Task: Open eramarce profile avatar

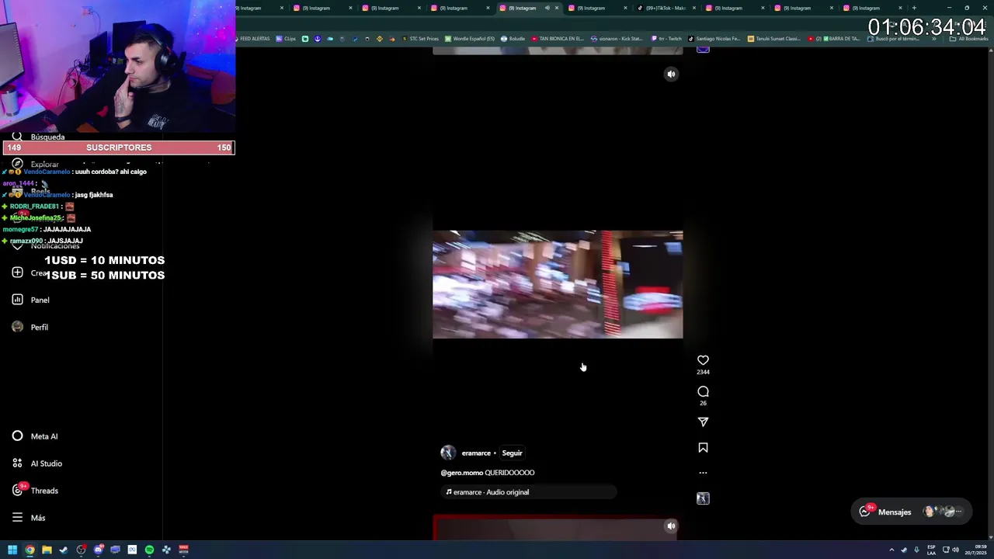Action: point(448,453)
